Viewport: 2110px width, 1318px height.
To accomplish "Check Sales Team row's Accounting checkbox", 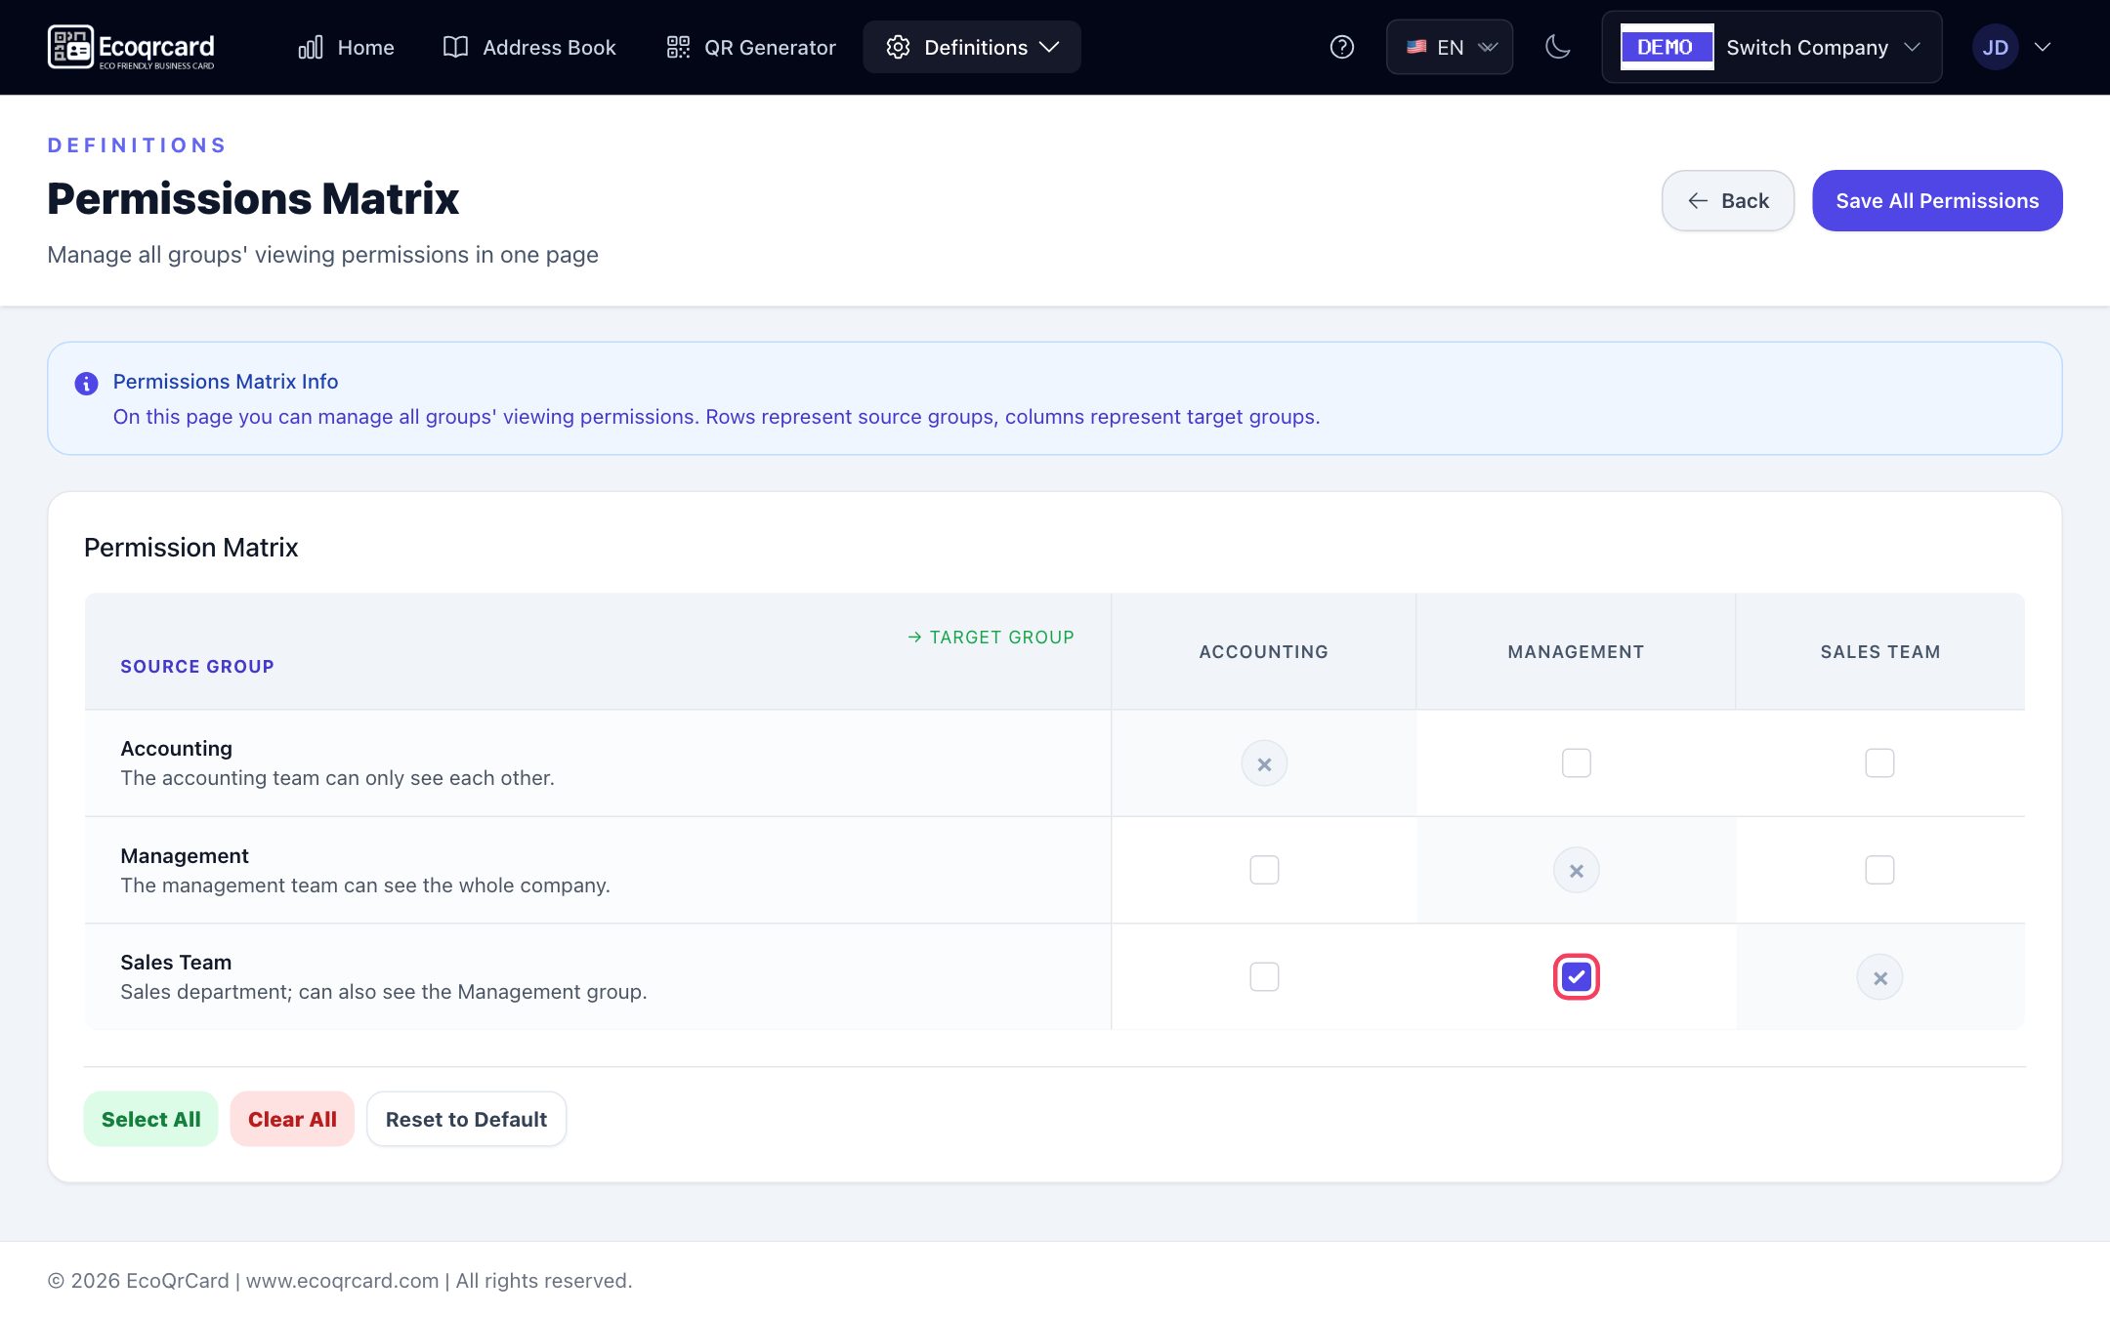I will pos(1264,976).
